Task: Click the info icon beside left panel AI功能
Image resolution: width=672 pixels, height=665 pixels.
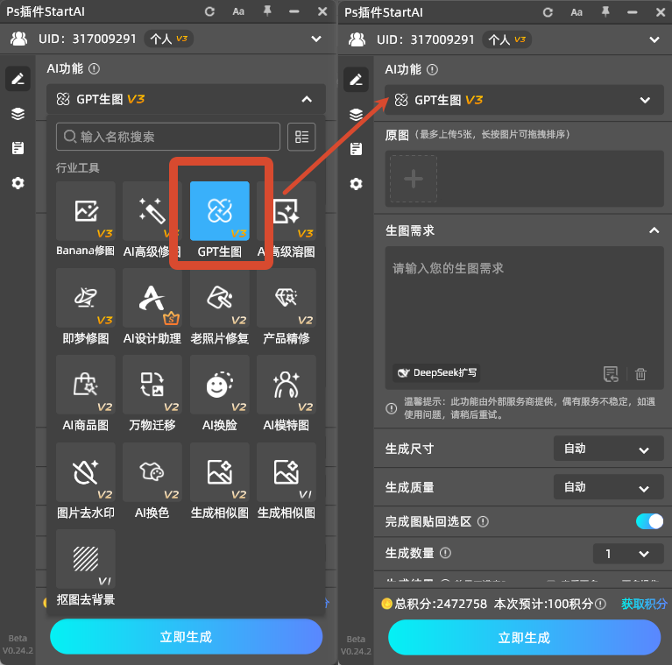Action: pos(95,69)
